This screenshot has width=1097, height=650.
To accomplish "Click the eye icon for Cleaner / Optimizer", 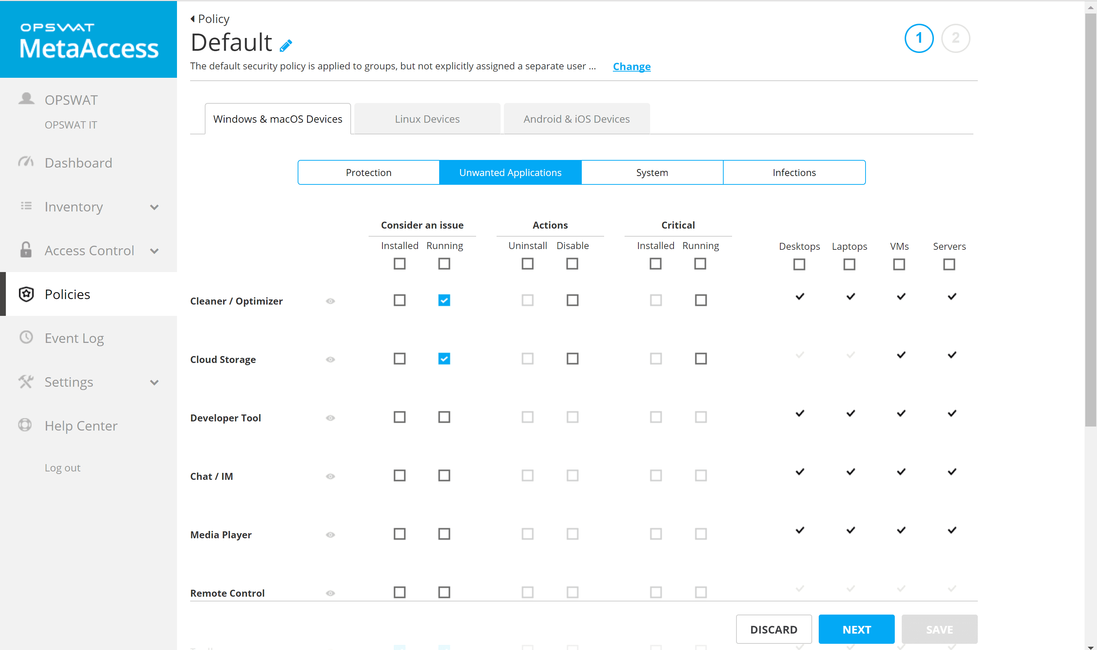I will tap(331, 301).
